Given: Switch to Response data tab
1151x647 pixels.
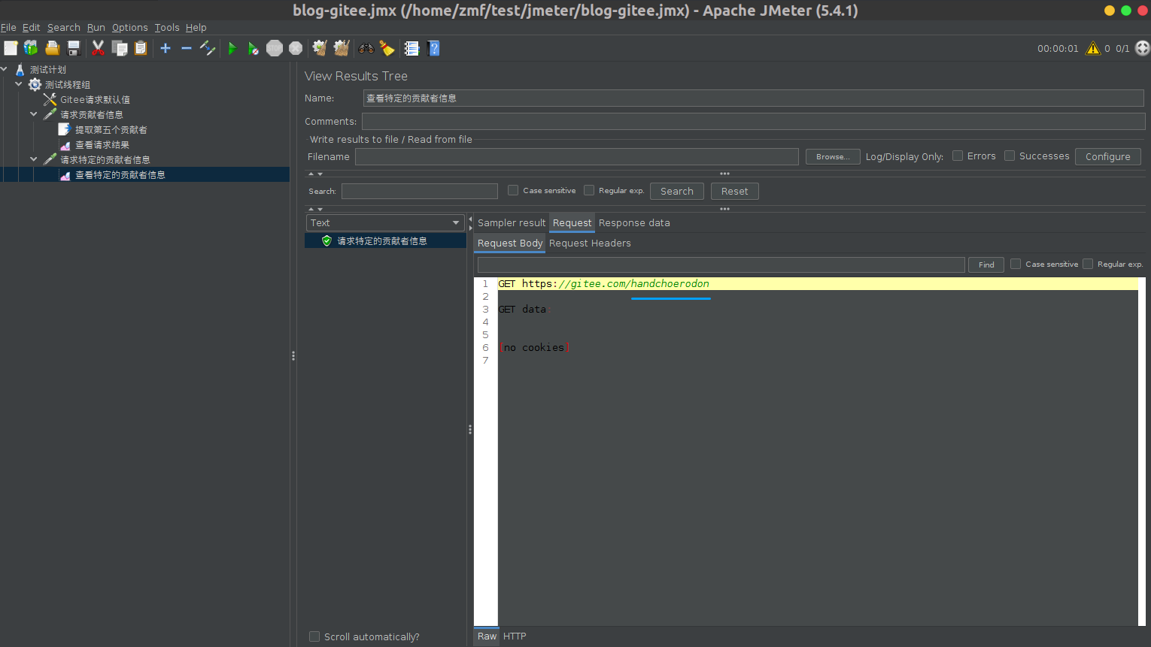Looking at the screenshot, I should point(634,222).
